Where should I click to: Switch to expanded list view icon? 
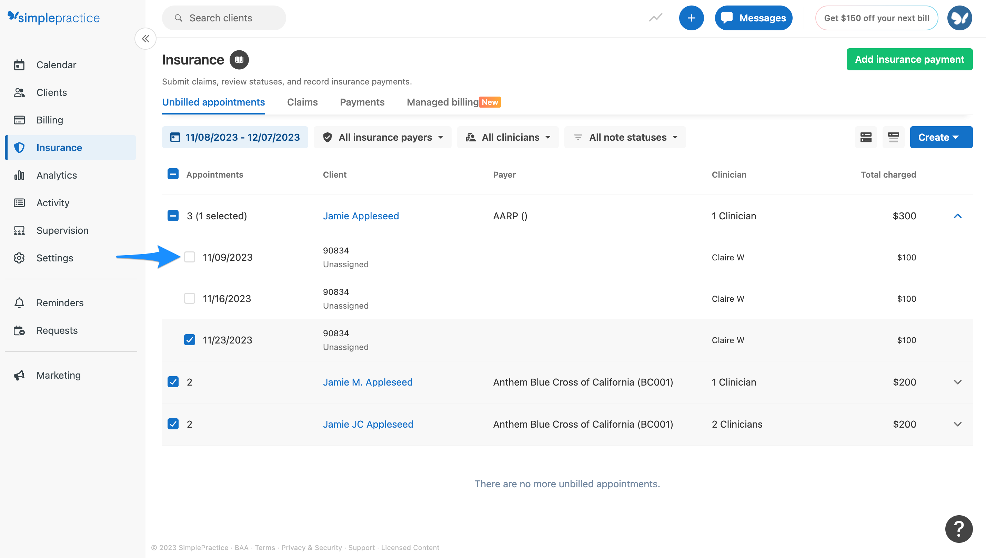[x=866, y=137]
